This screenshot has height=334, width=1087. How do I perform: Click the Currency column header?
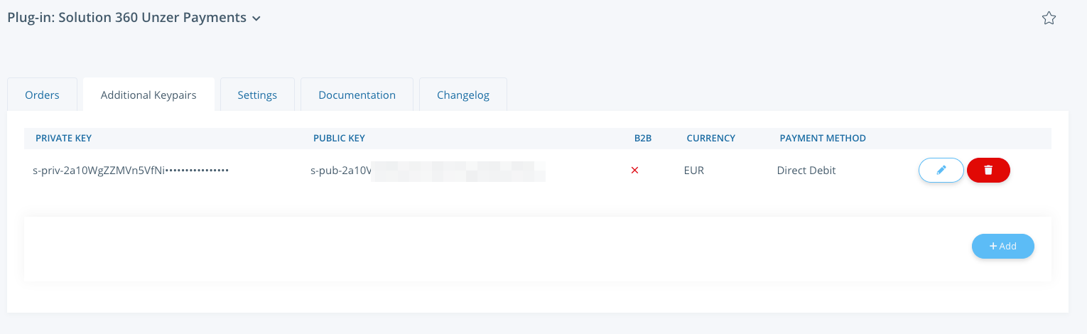(710, 138)
